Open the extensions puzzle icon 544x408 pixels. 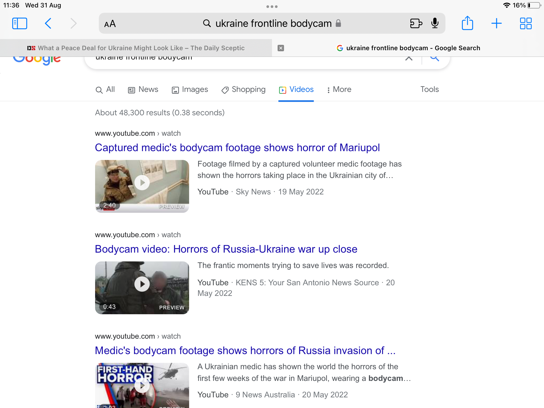[416, 23]
